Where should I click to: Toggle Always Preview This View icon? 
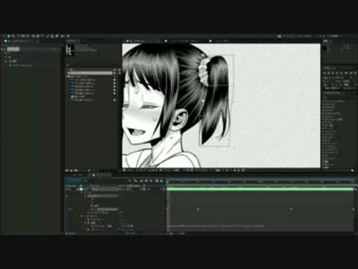point(124,170)
